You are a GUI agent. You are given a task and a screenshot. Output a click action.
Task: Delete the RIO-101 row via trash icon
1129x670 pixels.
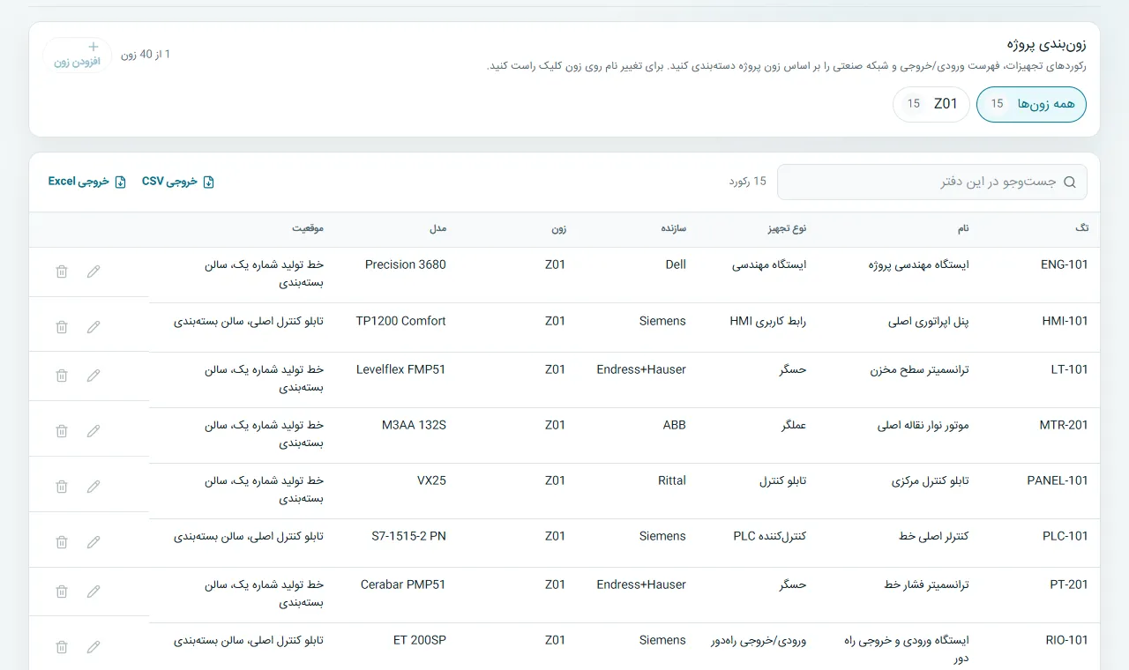point(62,647)
